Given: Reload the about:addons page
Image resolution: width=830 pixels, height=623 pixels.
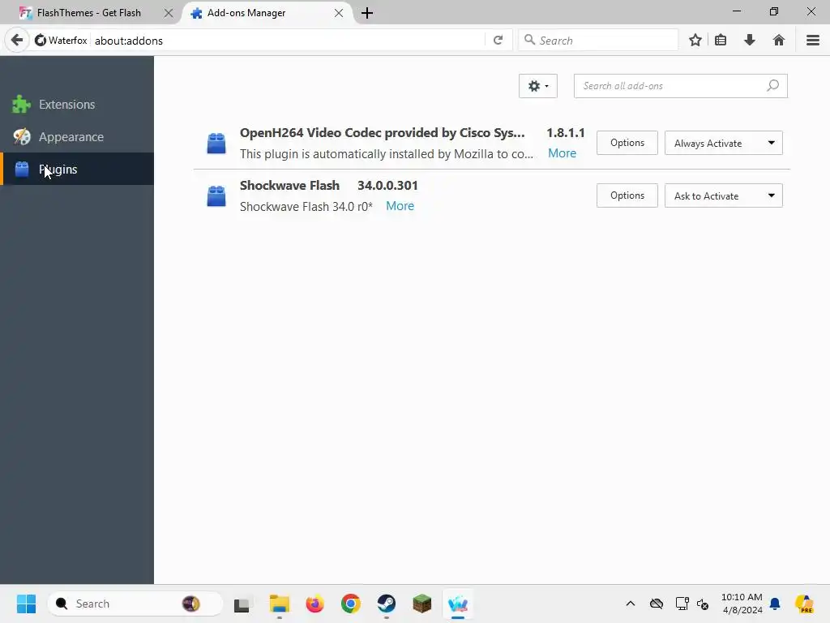Looking at the screenshot, I should pyautogui.click(x=498, y=41).
